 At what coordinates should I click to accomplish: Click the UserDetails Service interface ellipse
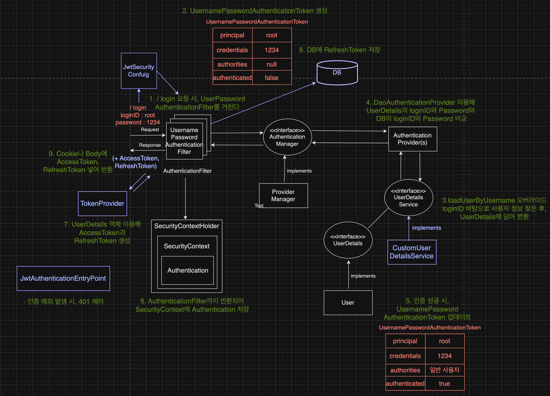[x=408, y=198]
